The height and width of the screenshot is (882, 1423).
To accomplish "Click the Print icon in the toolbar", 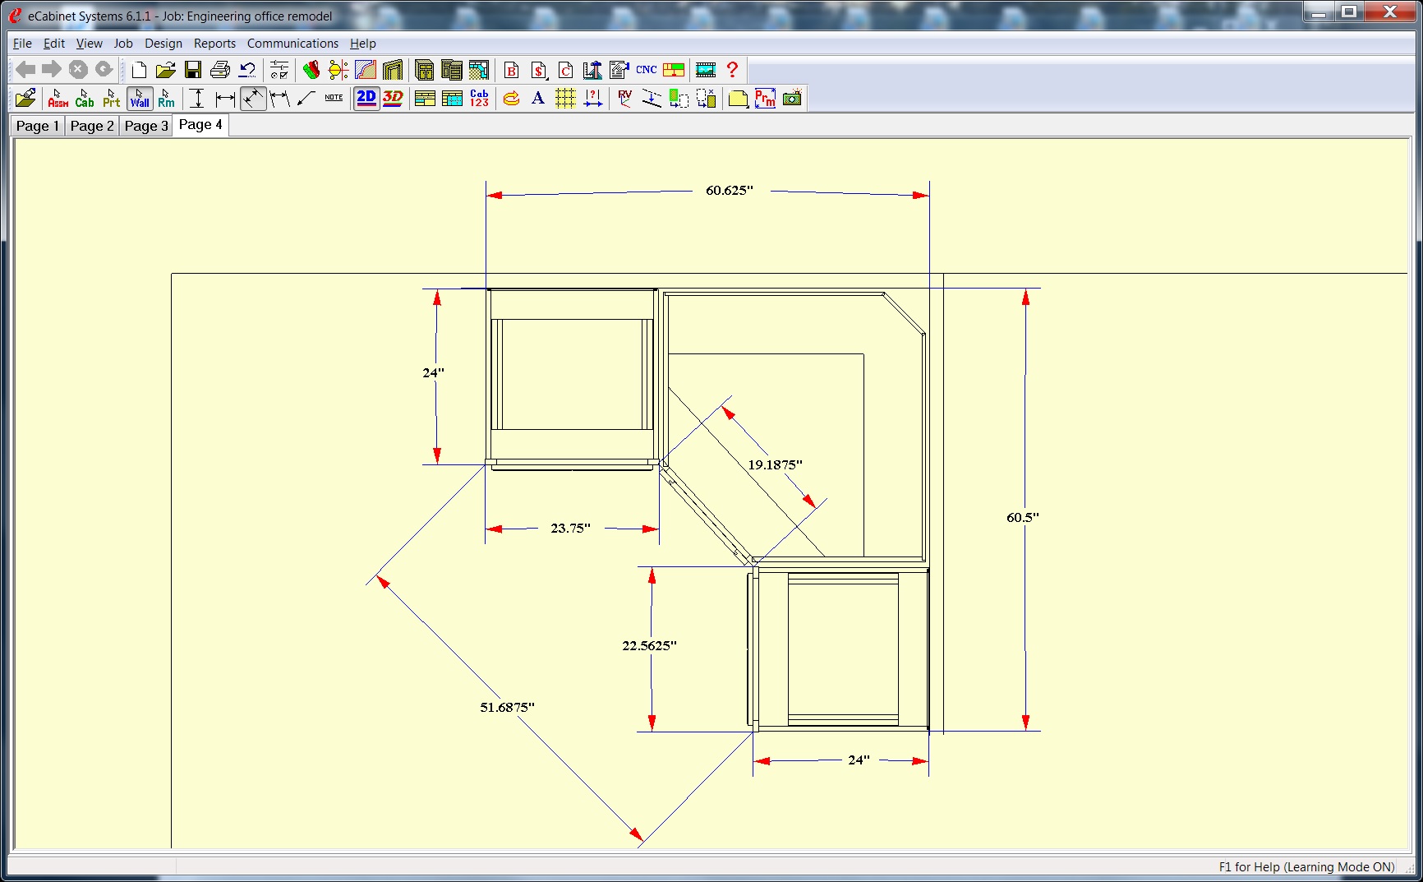I will click(x=219, y=70).
